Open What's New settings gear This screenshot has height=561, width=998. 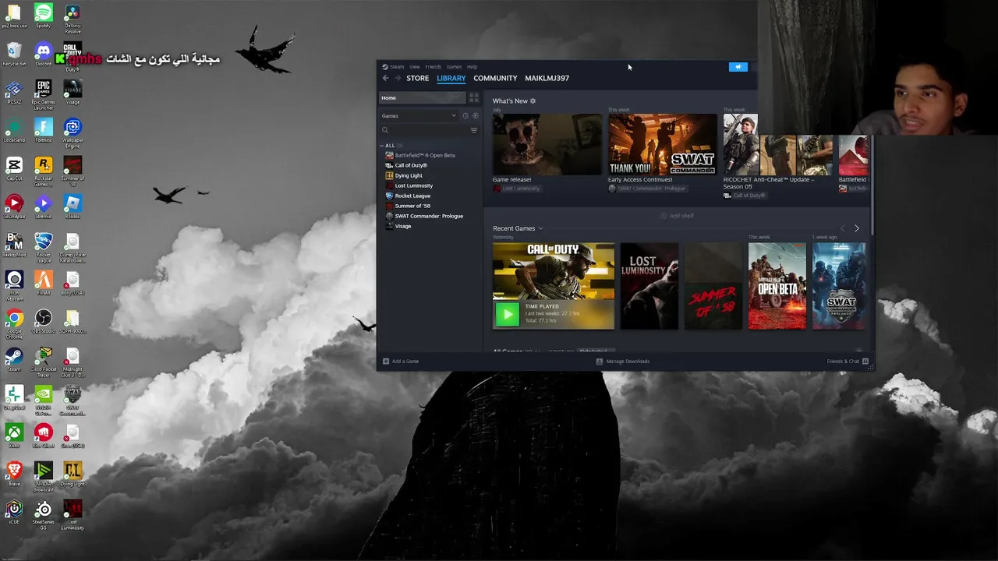coord(533,101)
